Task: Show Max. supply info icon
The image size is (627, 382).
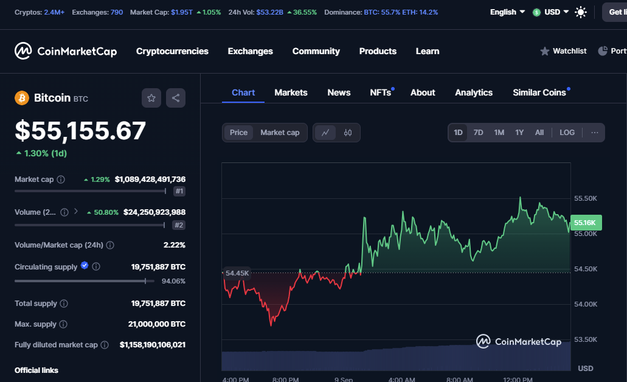Action: tap(63, 324)
